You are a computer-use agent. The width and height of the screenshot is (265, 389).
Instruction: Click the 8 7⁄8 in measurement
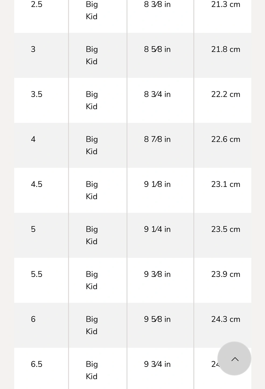tap(157, 139)
